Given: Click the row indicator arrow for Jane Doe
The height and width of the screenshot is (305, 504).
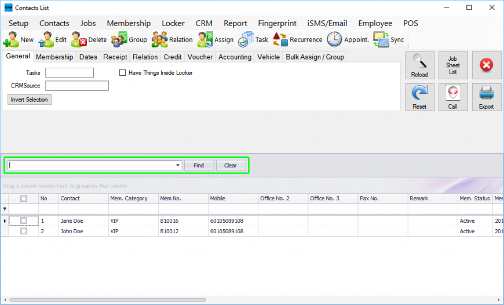Looking at the screenshot, I should 5,221.
